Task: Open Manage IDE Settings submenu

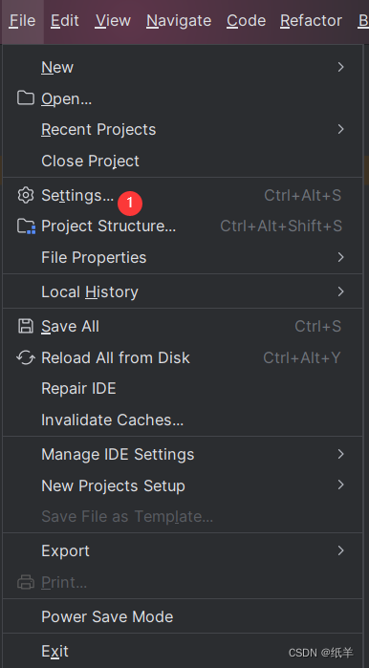Action: (183, 454)
